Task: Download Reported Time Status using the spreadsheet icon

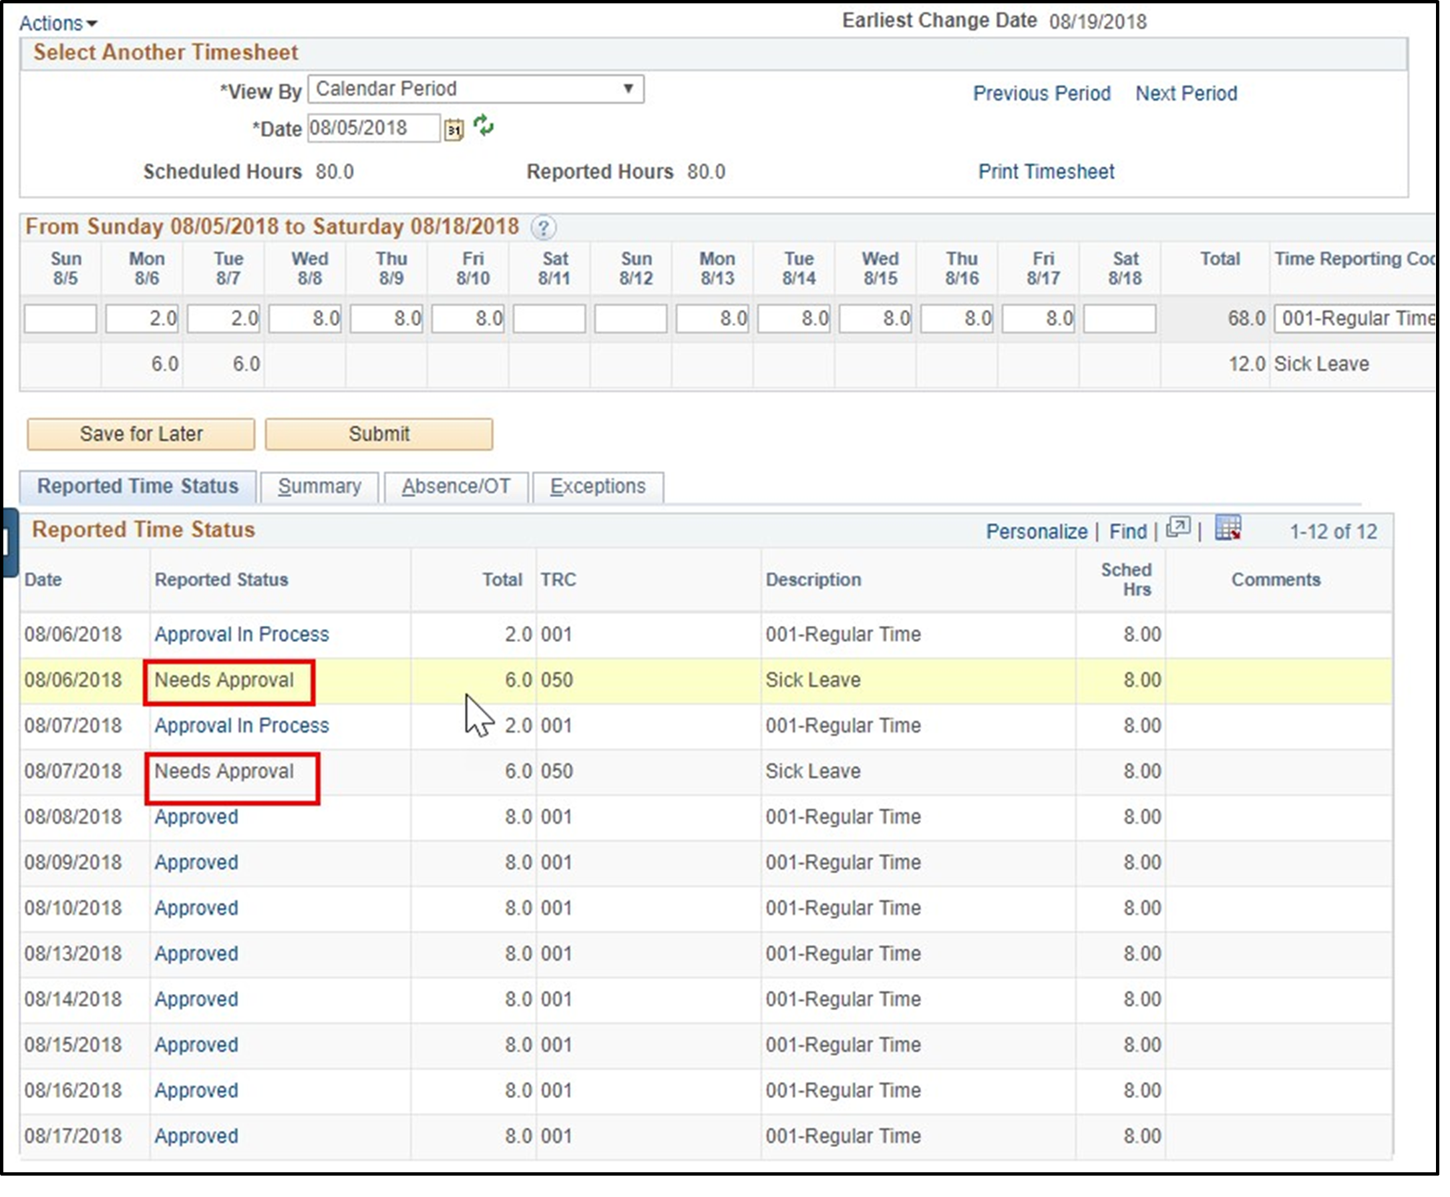Action: (x=1228, y=528)
